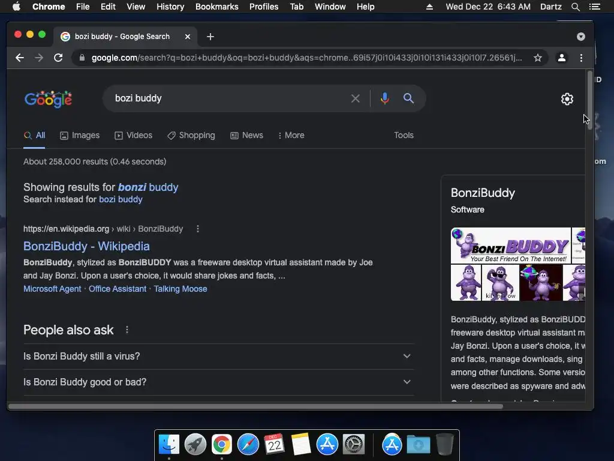Open the BonziBuddy - Wikipedia result
Image resolution: width=614 pixels, height=461 pixels.
[86, 246]
